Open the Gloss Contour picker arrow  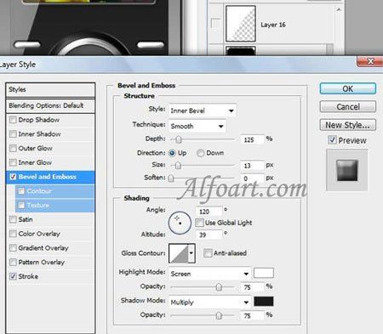(x=191, y=253)
